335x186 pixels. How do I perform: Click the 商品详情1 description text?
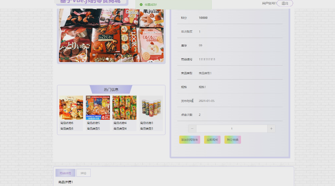[66, 182]
